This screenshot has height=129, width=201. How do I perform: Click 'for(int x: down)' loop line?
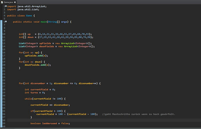(32, 62)
